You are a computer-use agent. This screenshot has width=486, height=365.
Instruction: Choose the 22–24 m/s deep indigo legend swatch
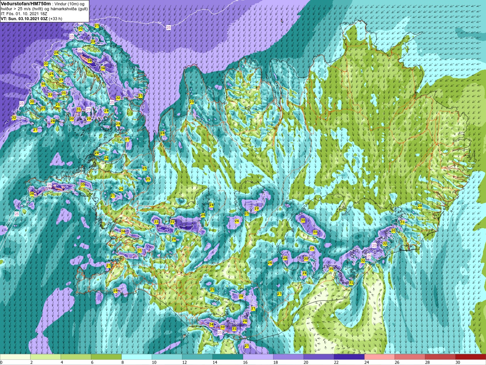click(349, 357)
